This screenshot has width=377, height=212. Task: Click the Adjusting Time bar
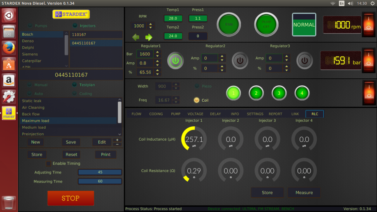click(100, 172)
